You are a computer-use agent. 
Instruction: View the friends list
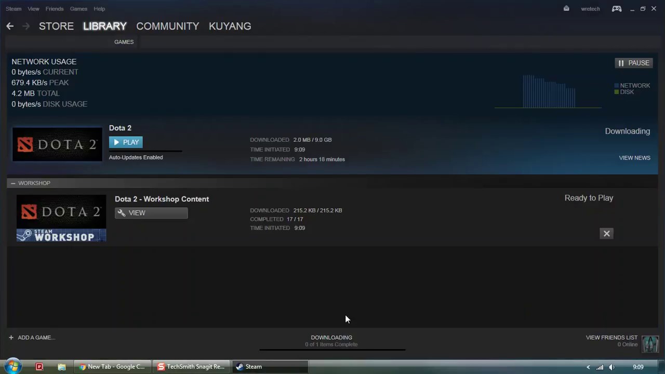click(611, 338)
